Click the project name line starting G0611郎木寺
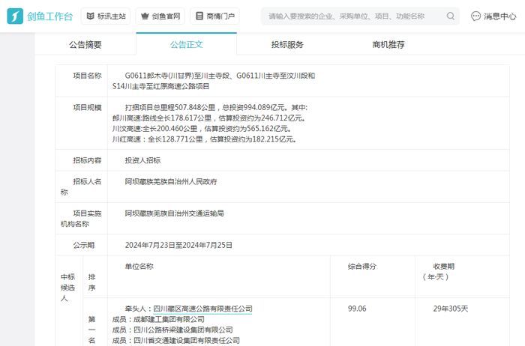Screen dimensions: 525x346 tap(220, 76)
